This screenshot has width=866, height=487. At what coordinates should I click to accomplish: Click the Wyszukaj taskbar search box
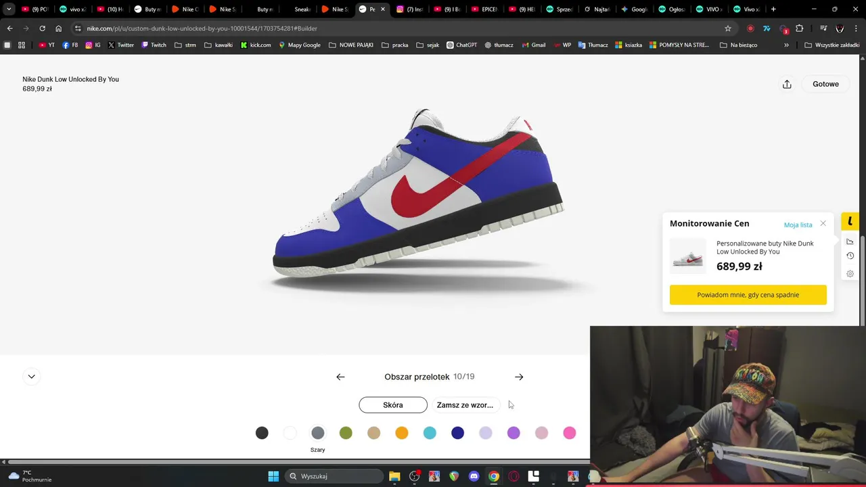point(334,476)
